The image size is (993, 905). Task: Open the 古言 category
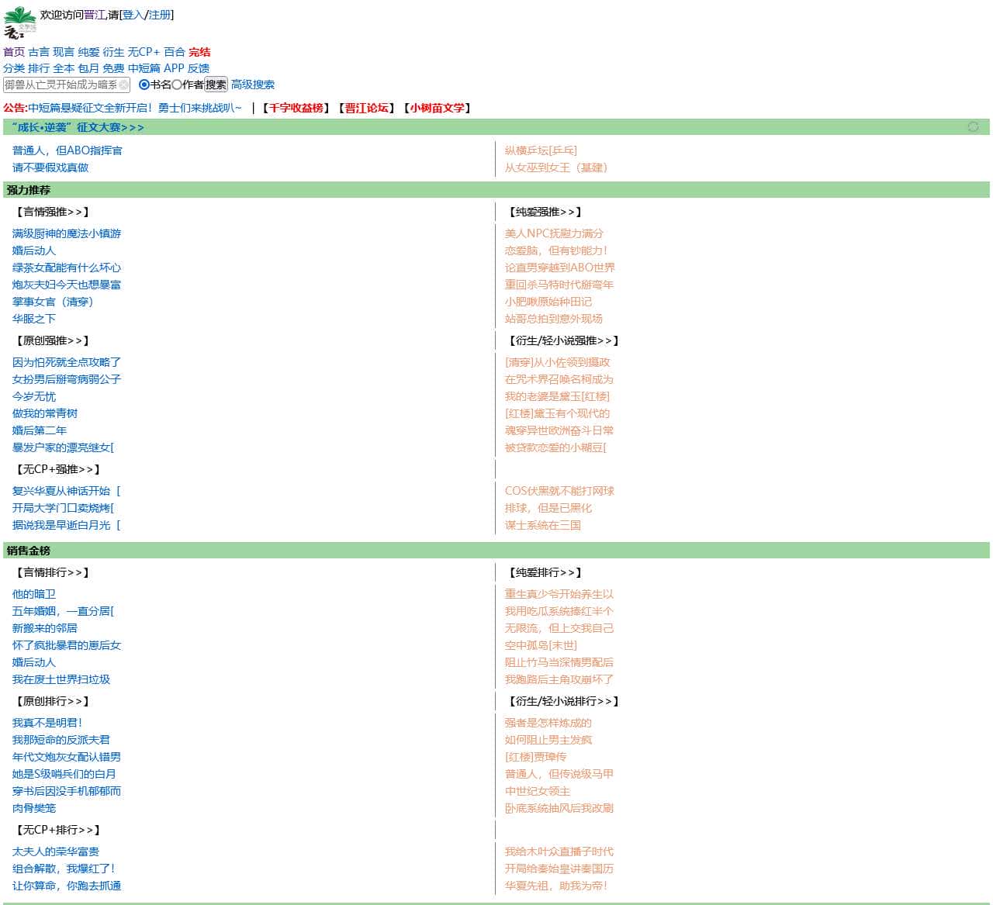(x=39, y=52)
